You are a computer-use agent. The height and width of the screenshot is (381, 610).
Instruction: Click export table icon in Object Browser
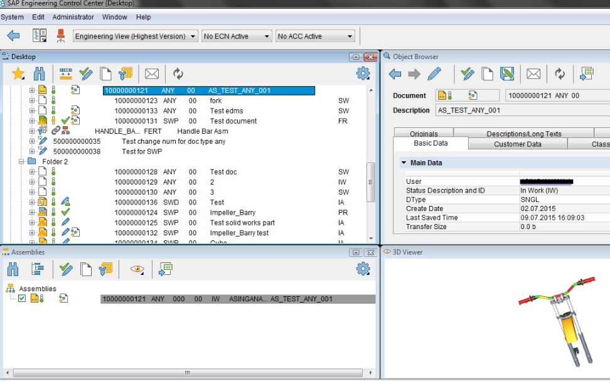pos(586,73)
